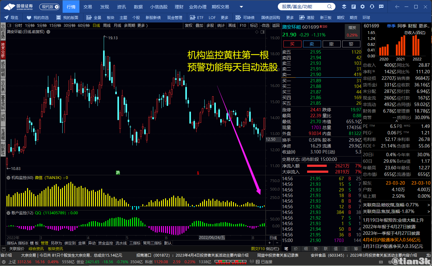
Task: Click the collapse icon left of 关联报价
Action: click(4, 249)
